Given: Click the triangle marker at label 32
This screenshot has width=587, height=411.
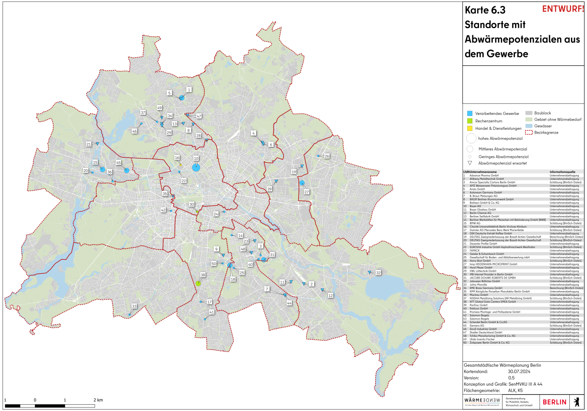Looking at the screenshot, I should click(x=369, y=272).
